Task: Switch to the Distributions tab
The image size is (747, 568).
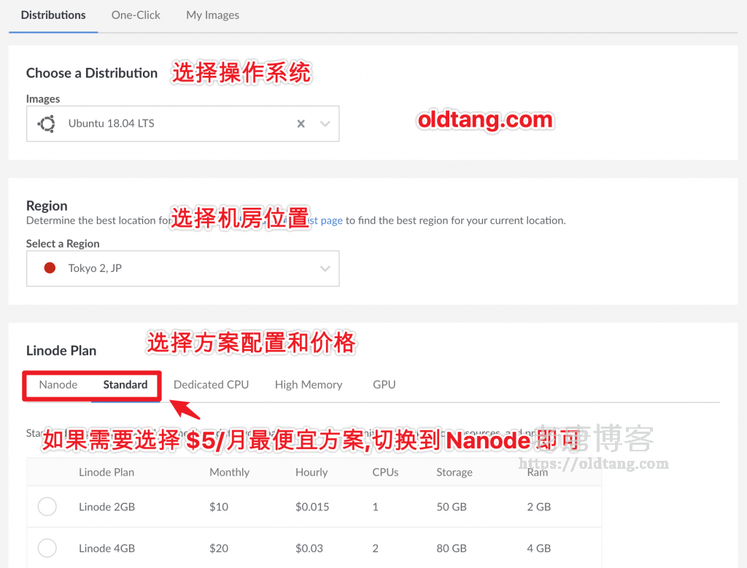Action: pyautogui.click(x=53, y=15)
